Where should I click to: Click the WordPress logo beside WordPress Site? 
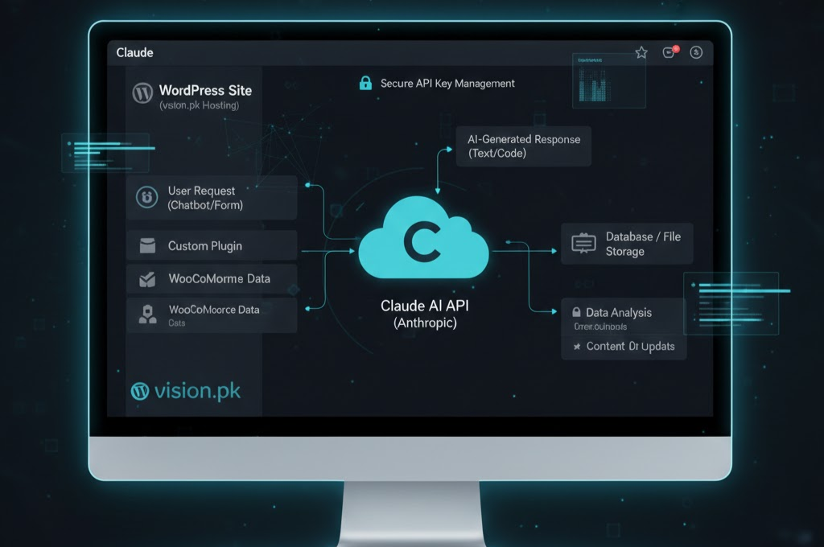pos(142,93)
